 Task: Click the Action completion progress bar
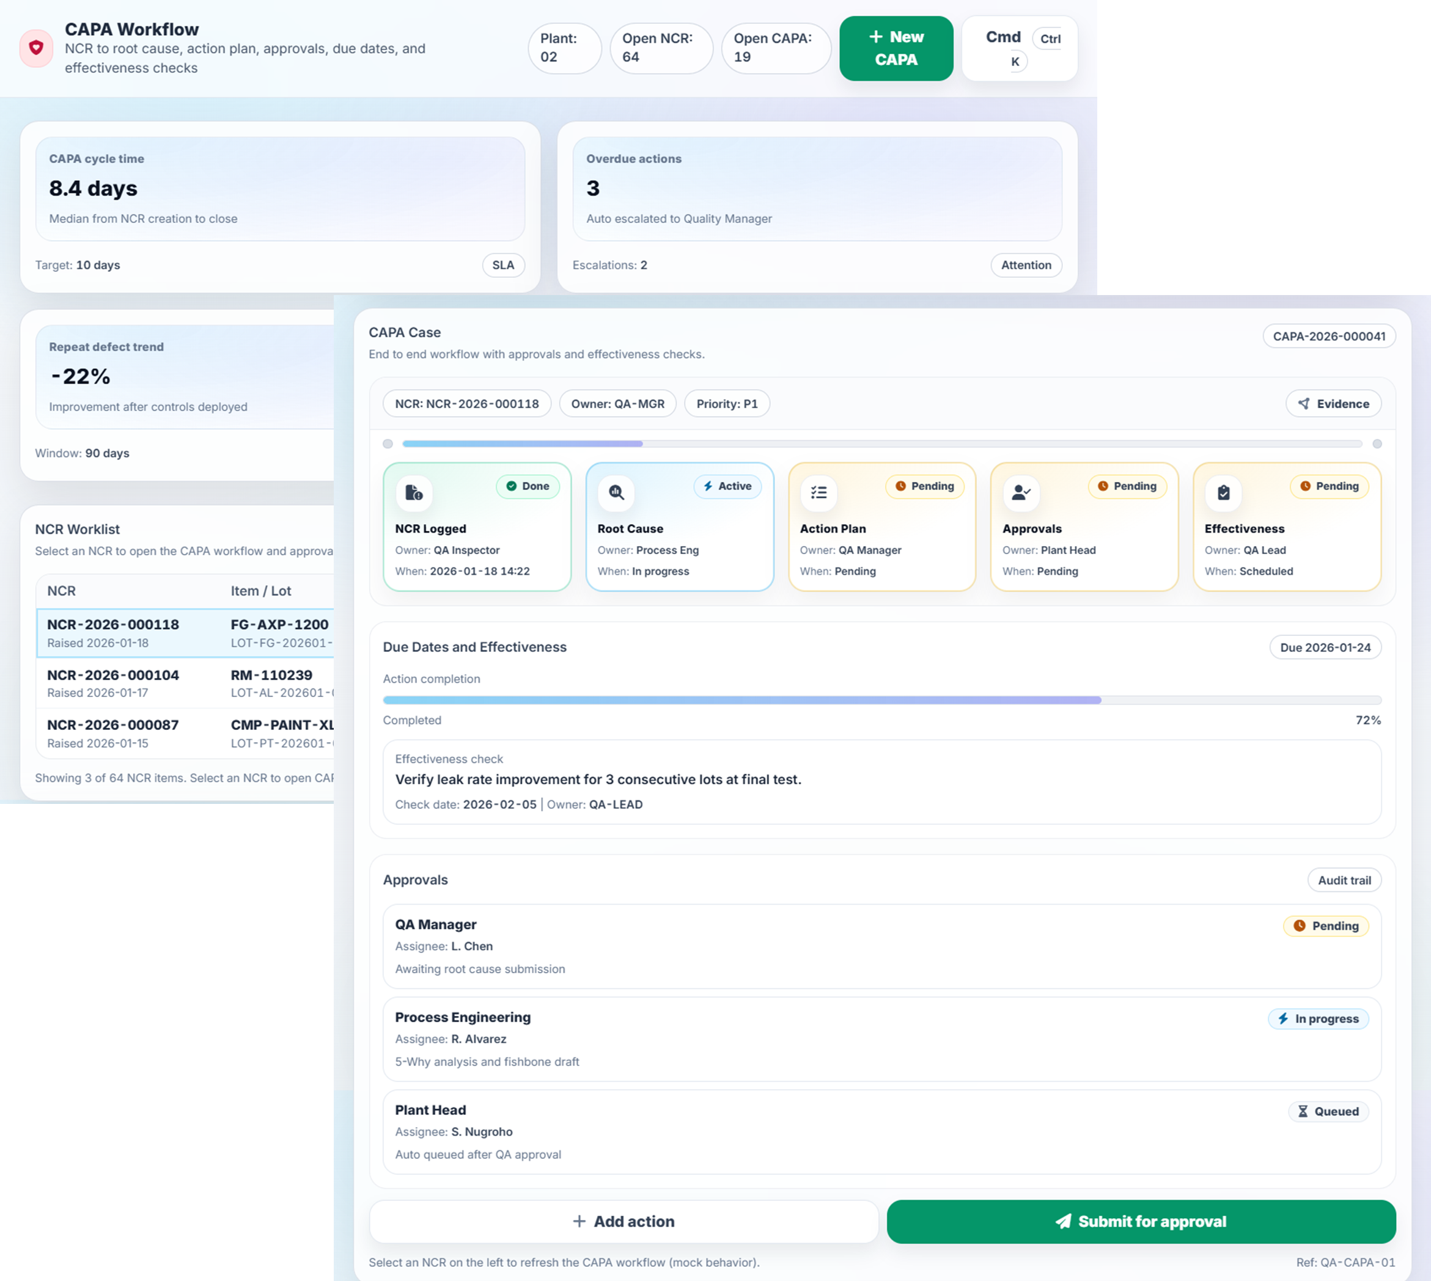(881, 699)
